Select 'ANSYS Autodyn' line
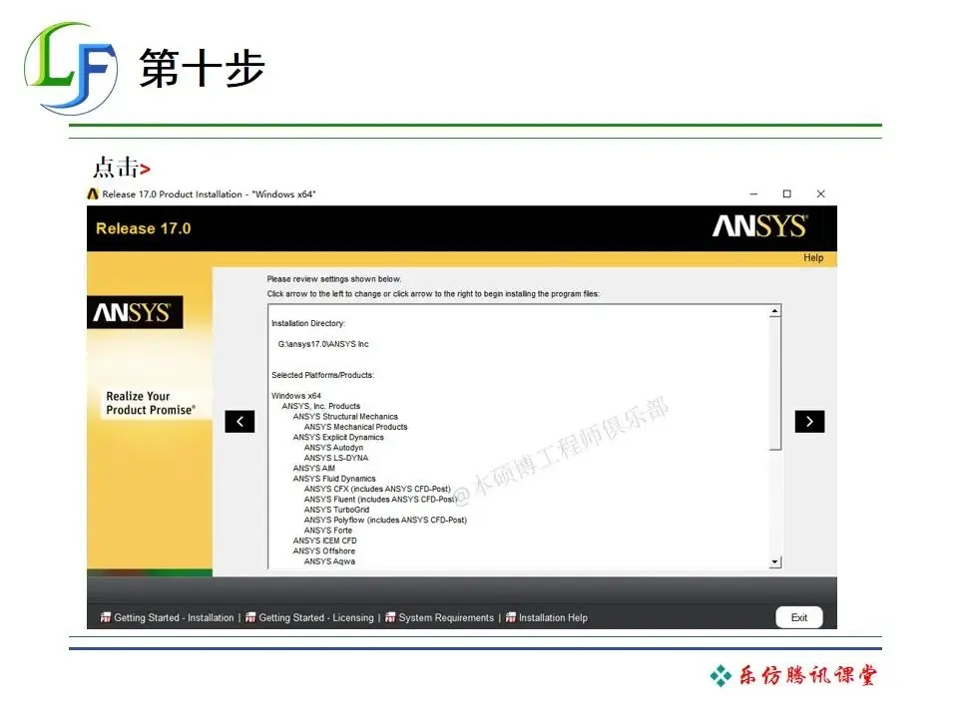 pyautogui.click(x=333, y=448)
